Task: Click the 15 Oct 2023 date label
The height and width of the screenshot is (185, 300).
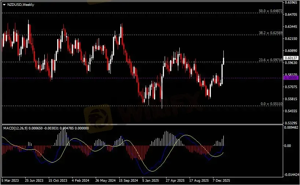Action: click(58, 181)
